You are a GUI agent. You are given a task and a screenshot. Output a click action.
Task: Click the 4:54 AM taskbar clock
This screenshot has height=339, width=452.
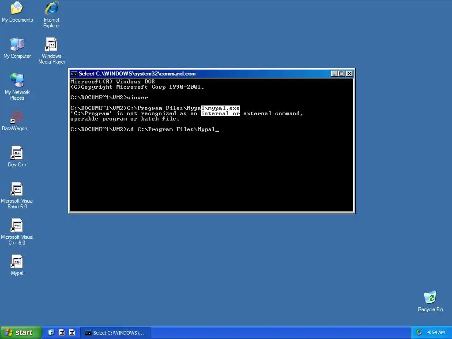(436, 333)
